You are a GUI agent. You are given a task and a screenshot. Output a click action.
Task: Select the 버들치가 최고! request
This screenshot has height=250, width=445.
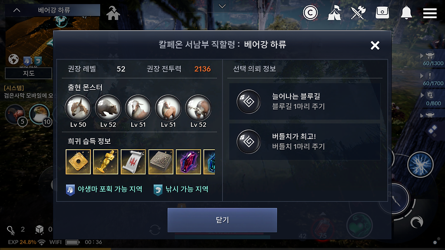click(x=305, y=141)
